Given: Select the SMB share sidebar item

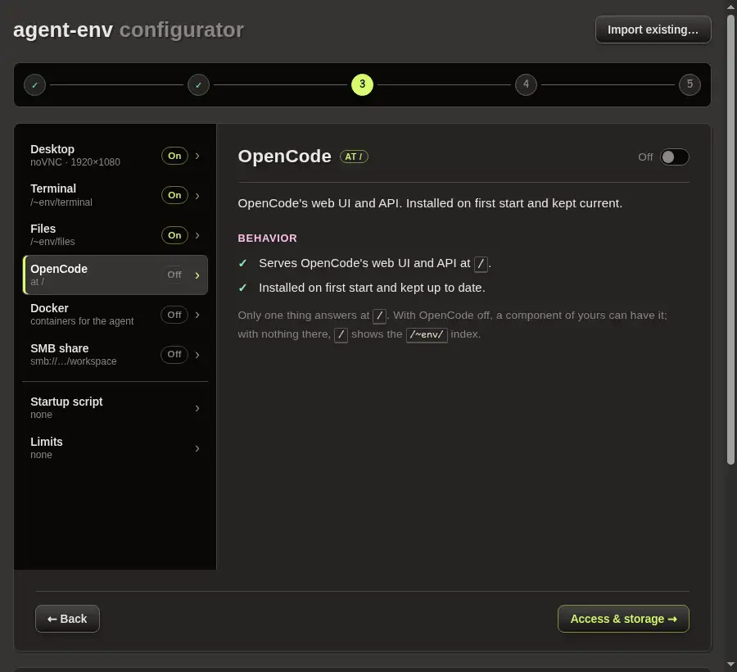Looking at the screenshot, I should (115, 354).
